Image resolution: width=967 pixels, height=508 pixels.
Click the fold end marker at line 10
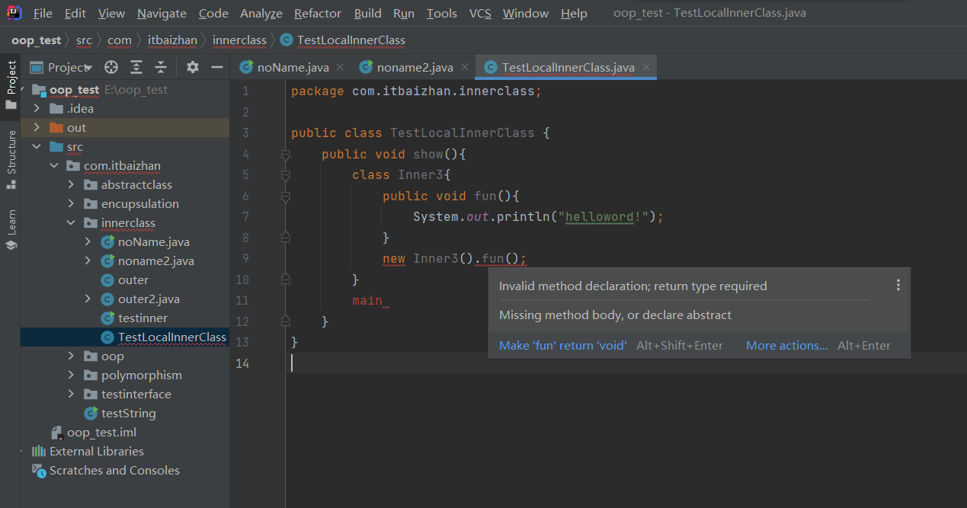point(286,280)
